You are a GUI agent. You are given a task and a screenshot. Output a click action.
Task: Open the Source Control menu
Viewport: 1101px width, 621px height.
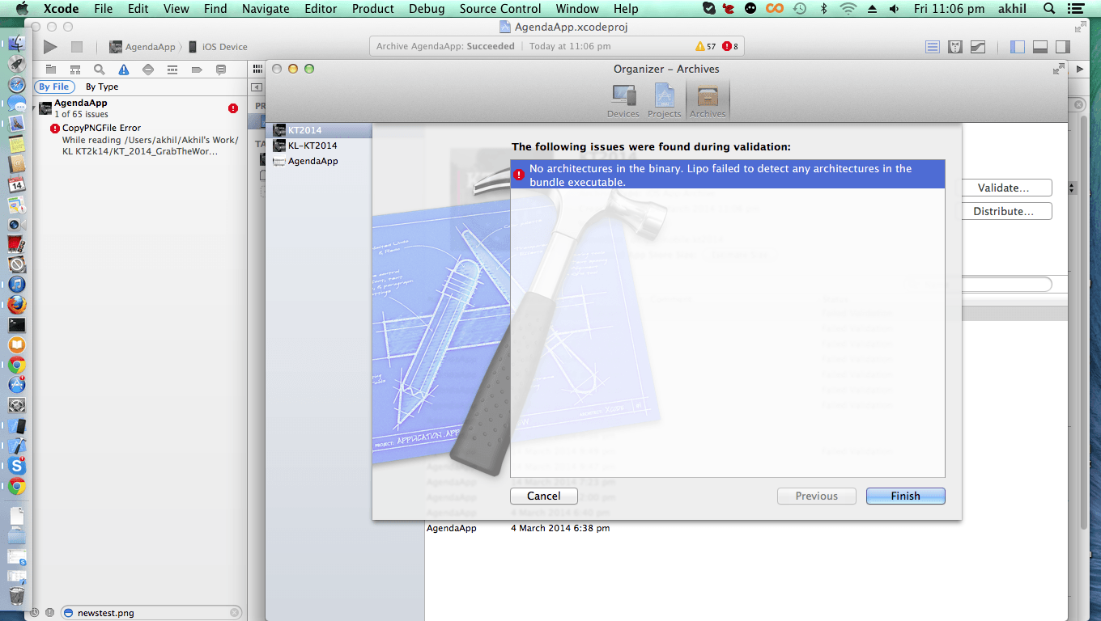(x=500, y=9)
